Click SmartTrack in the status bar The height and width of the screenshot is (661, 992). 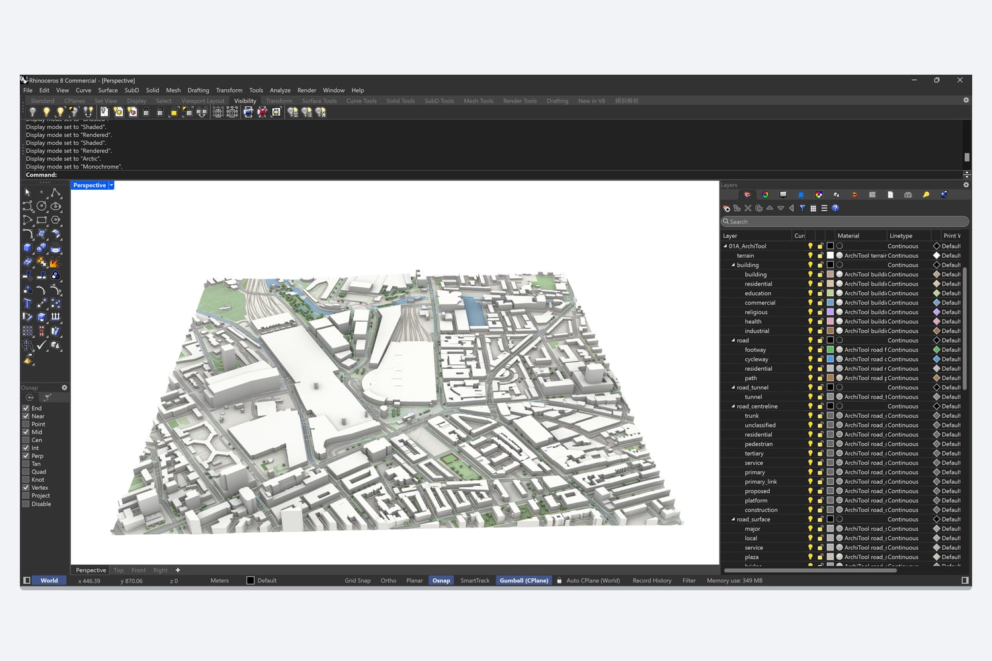pos(475,581)
